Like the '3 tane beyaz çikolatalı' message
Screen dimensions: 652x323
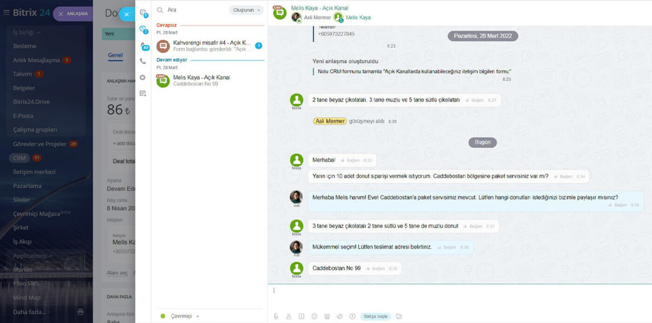[472, 226]
